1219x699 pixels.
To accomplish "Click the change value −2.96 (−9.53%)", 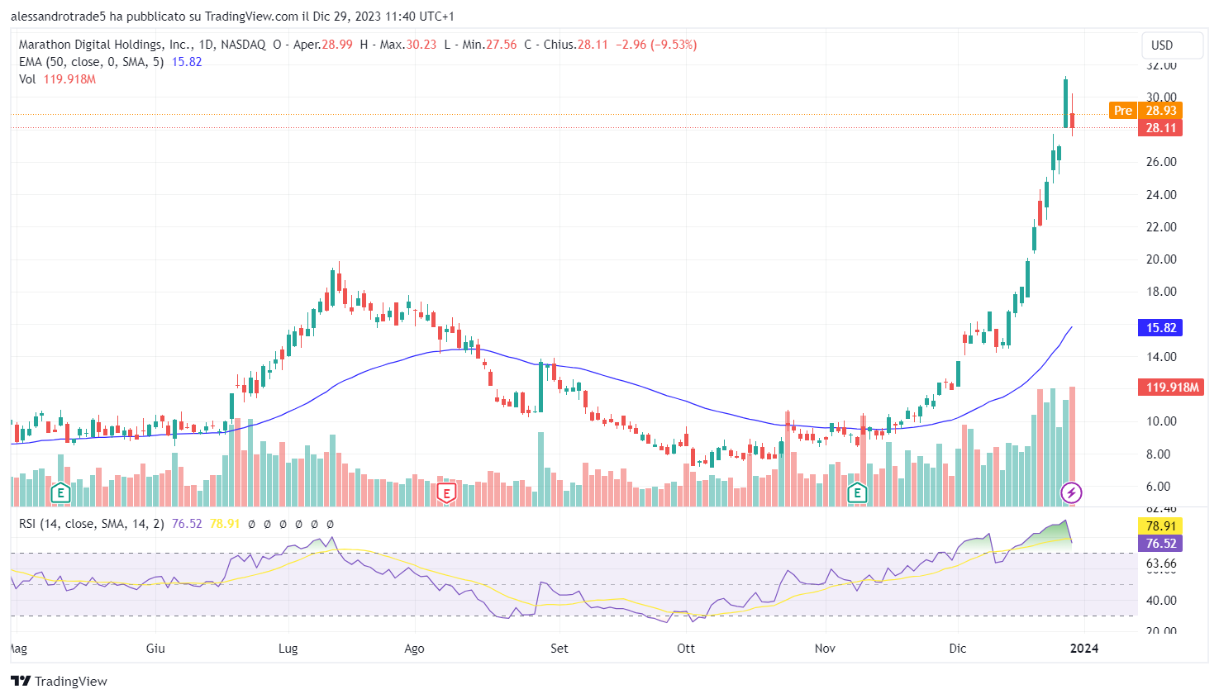I will 656,45.
